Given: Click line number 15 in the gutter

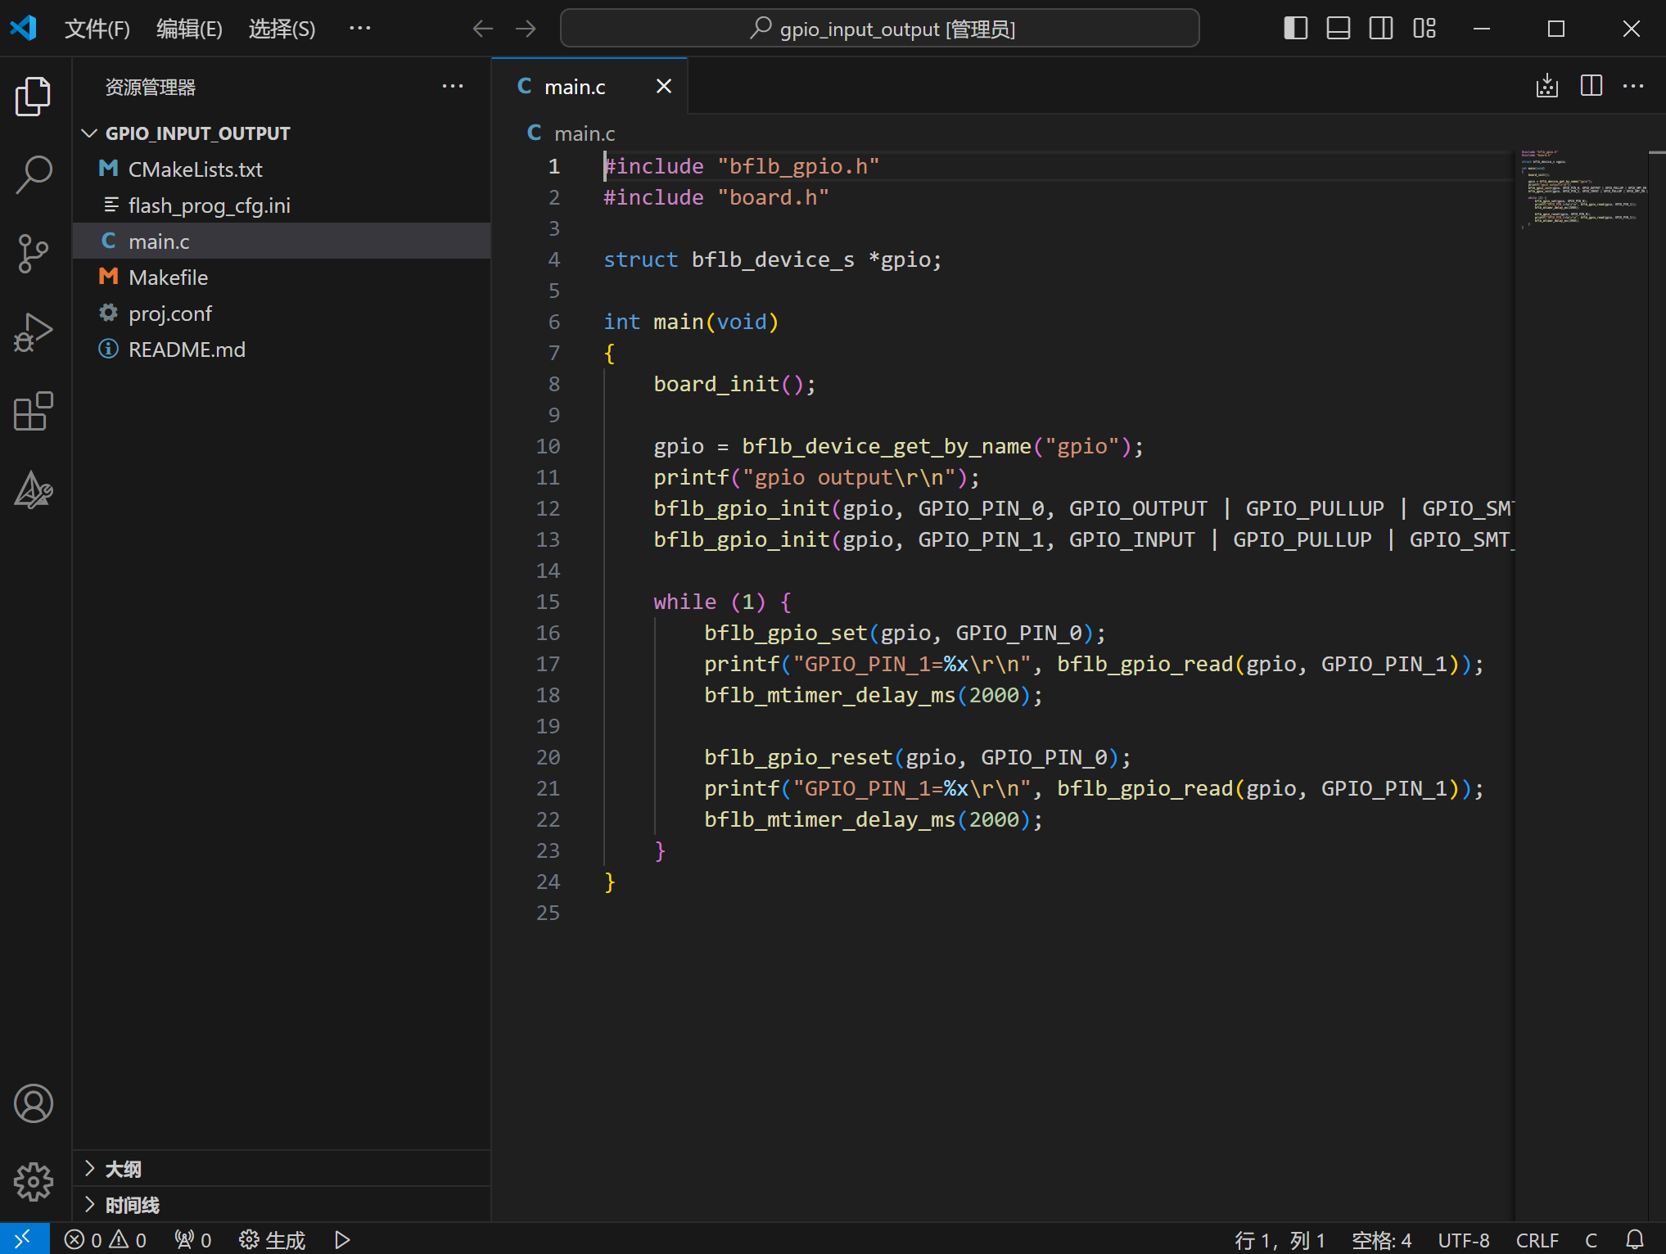Looking at the screenshot, I should (x=548, y=602).
